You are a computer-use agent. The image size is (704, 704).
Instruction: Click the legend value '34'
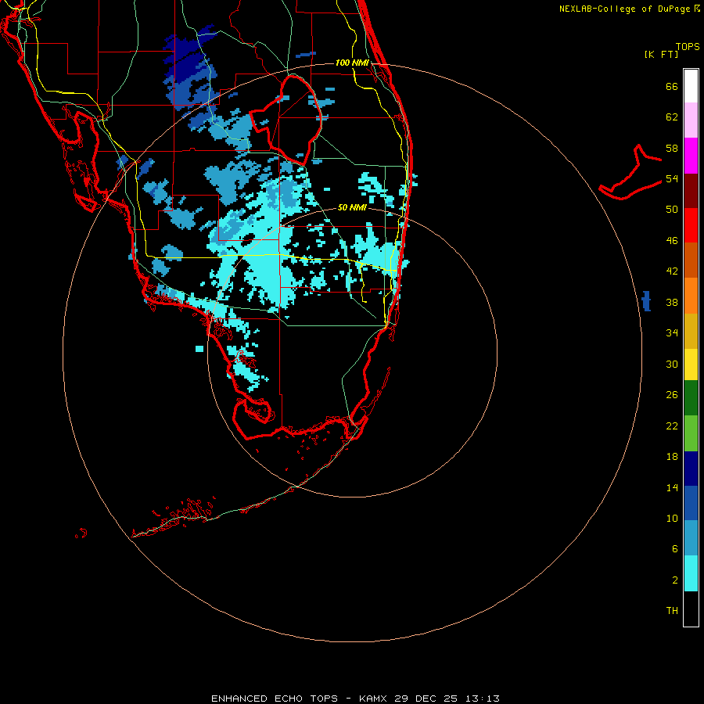point(672,333)
